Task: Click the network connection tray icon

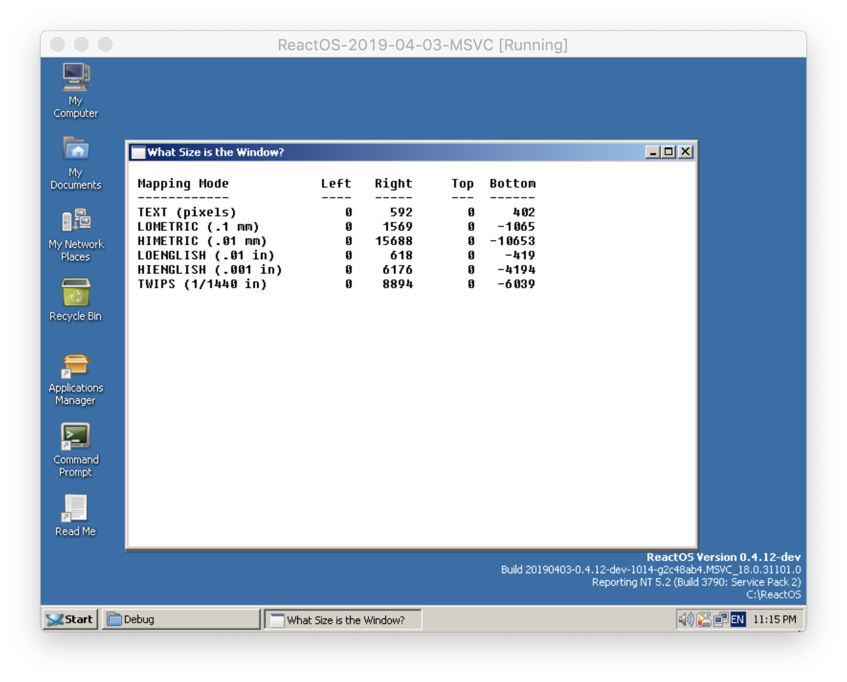Action: 721,619
